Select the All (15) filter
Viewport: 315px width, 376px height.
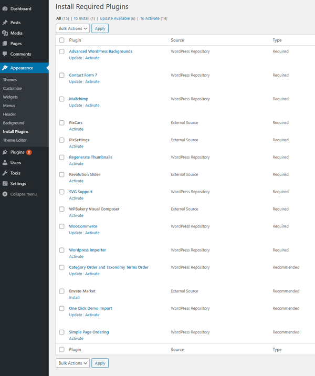(62, 18)
